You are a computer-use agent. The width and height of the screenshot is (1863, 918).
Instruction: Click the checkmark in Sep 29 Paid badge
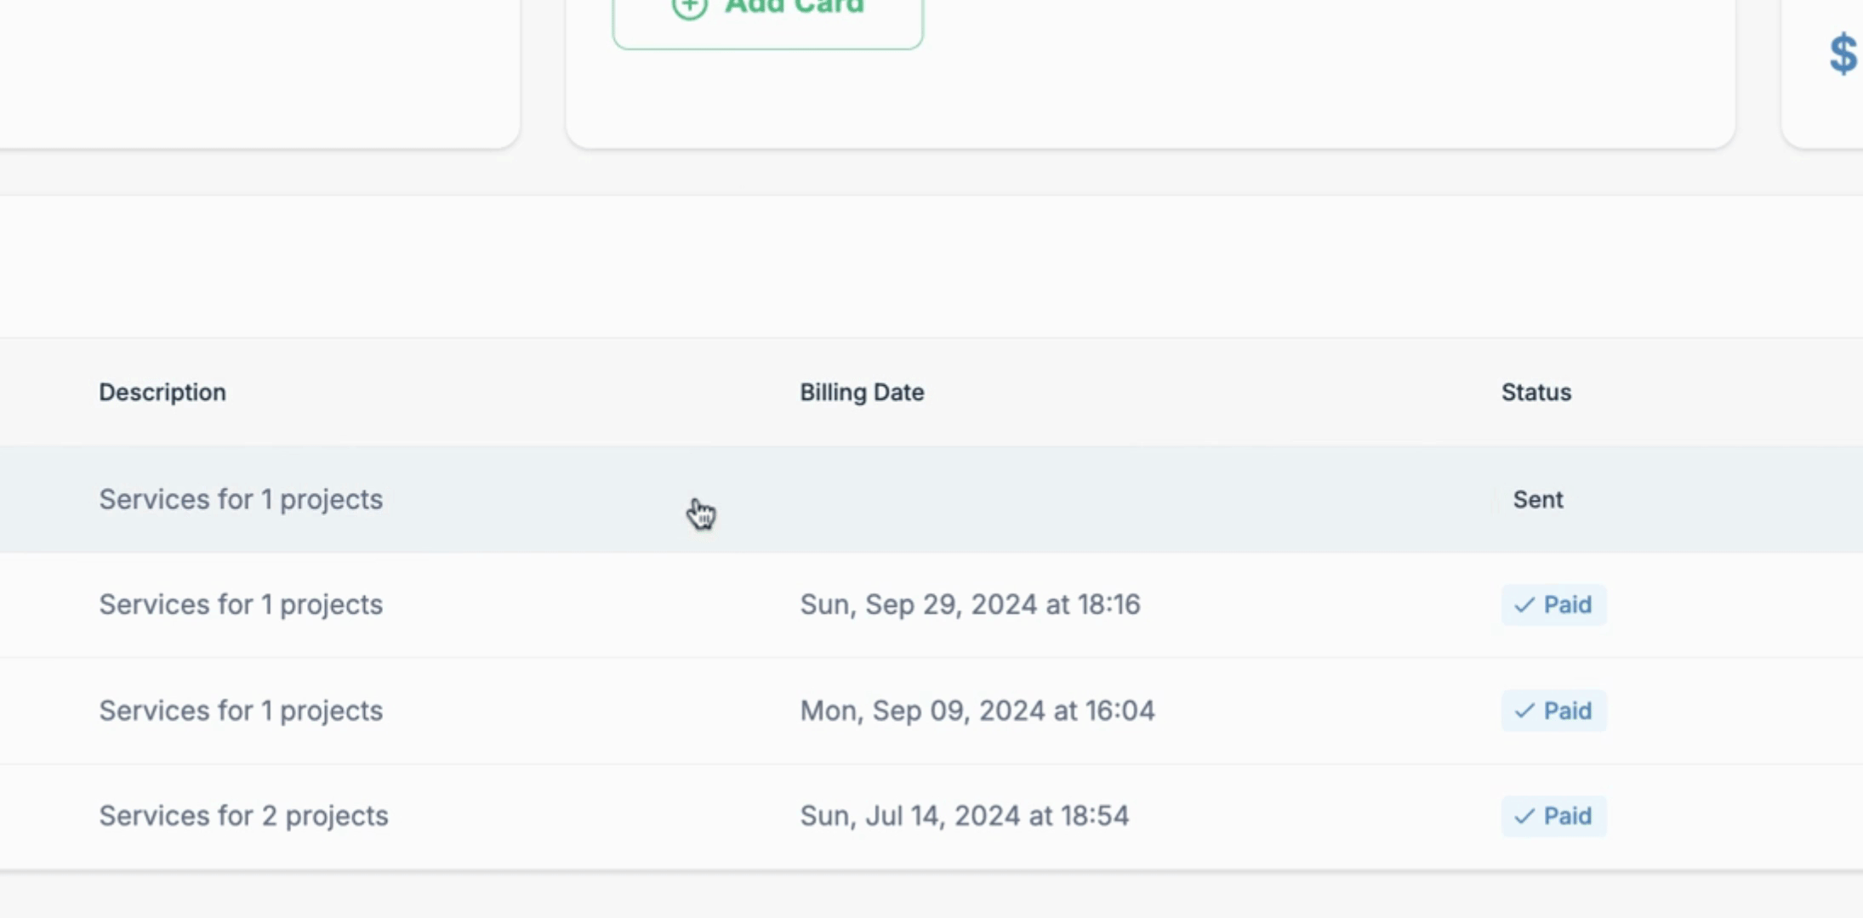[x=1524, y=605]
